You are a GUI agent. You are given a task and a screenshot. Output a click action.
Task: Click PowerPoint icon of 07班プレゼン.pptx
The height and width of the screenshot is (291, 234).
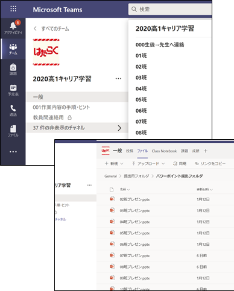(112, 255)
